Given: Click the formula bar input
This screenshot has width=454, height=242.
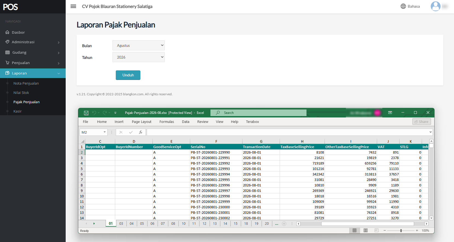Looking at the screenshot, I should point(287,132).
